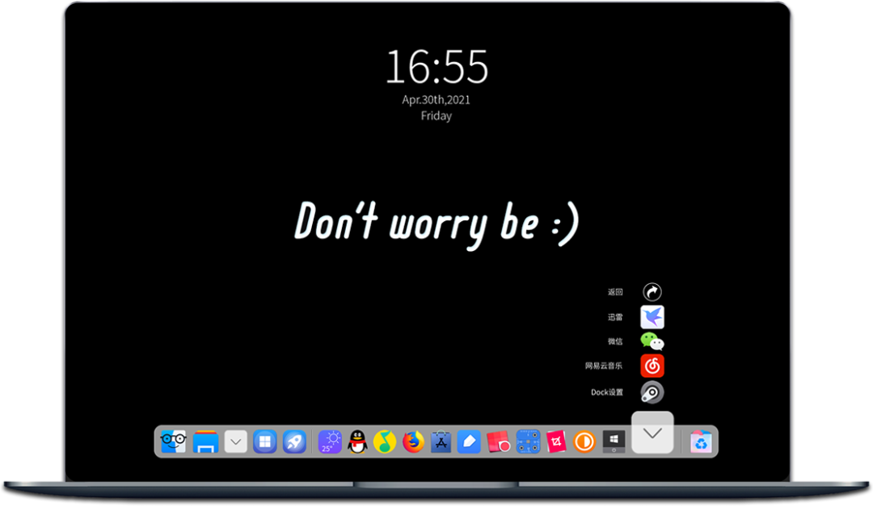Open the QQ penguin app in dock

[x=357, y=441]
